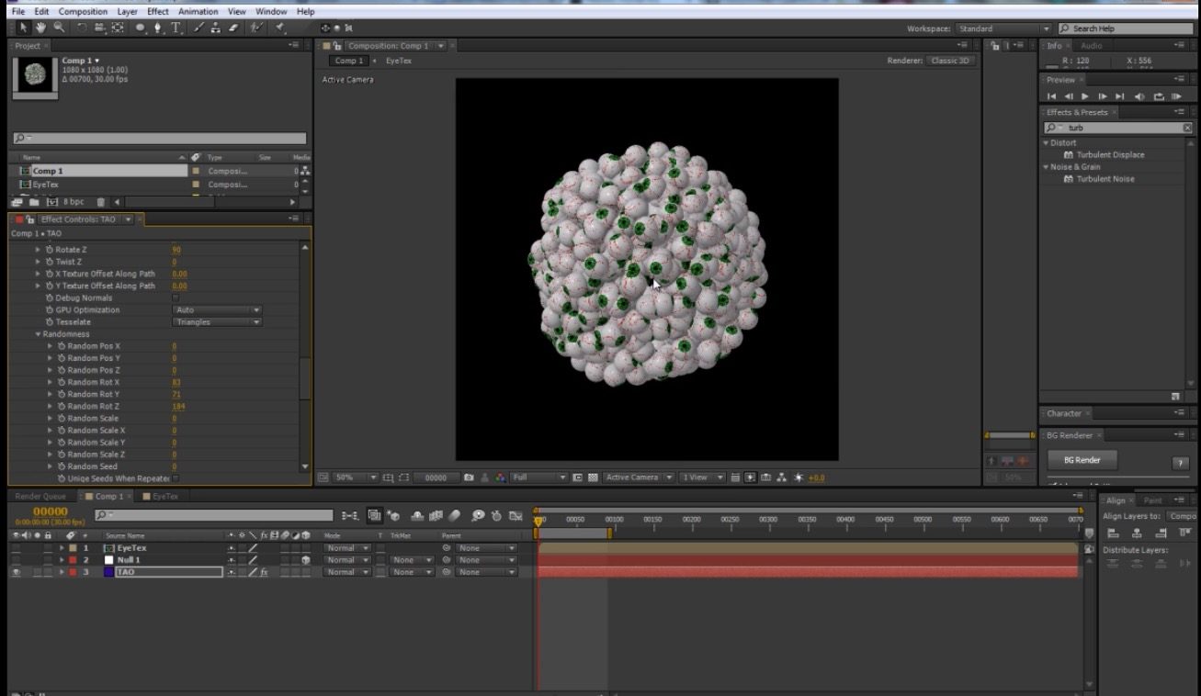
Task: Check Unique Seeds When Repeated box
Action: (176, 478)
